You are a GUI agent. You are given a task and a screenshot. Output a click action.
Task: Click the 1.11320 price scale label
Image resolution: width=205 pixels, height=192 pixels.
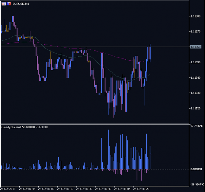[195, 108]
